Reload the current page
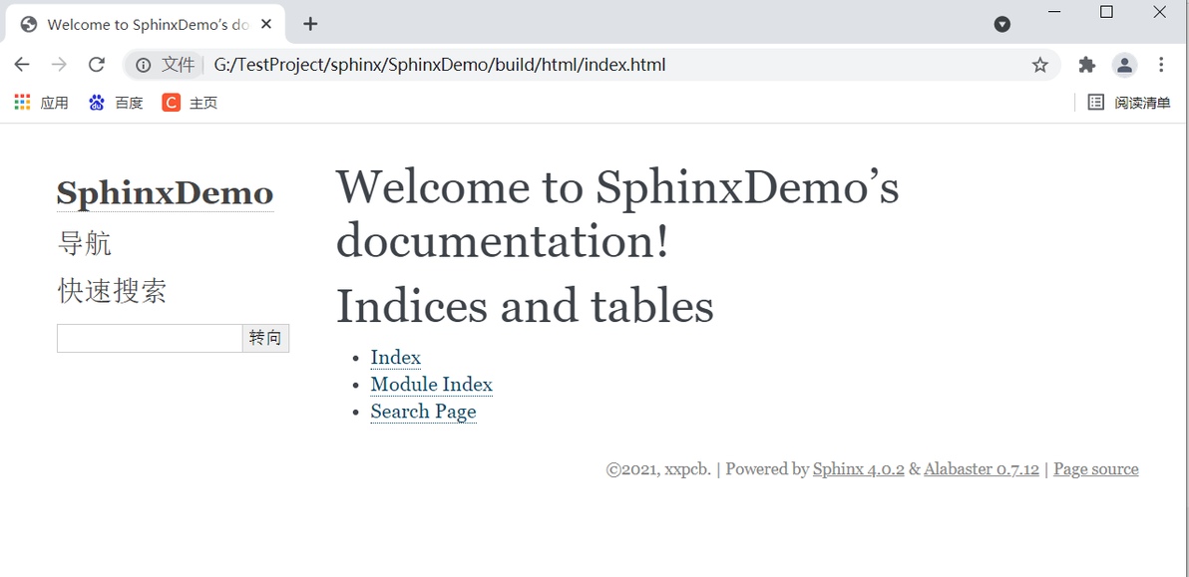 point(97,65)
